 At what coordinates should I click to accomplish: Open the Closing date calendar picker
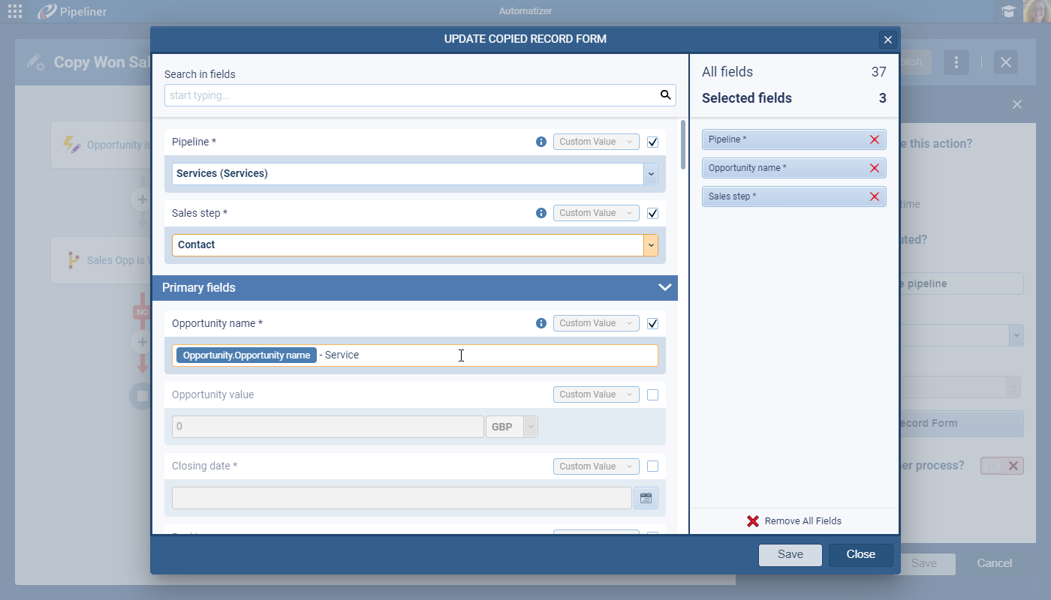[646, 498]
